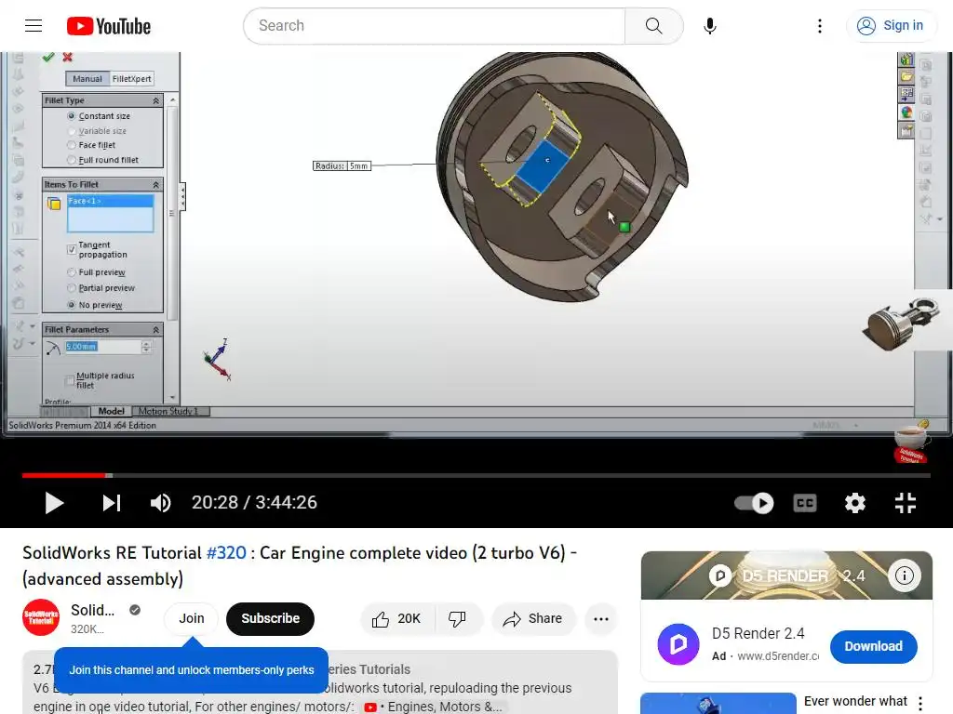Click Sign in button
The height and width of the screenshot is (714, 953).
tap(891, 25)
